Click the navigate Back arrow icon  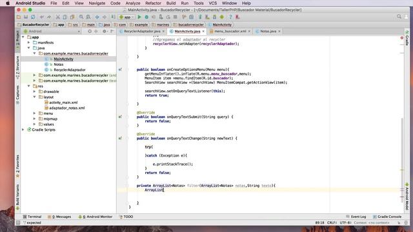click(x=97, y=17)
